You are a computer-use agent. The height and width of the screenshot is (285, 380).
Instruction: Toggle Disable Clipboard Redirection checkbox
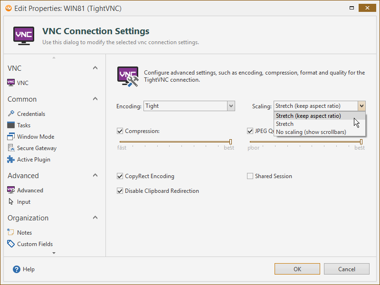click(x=120, y=191)
